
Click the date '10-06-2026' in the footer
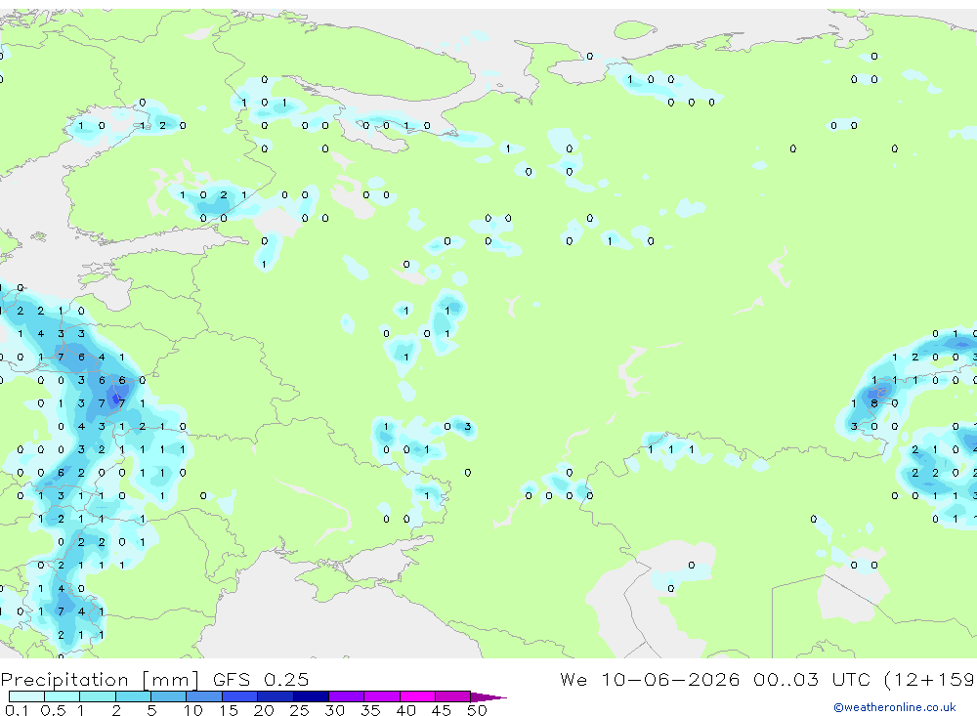pos(670,679)
